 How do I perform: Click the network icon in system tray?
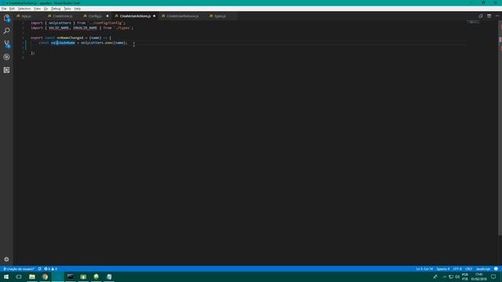(451, 277)
